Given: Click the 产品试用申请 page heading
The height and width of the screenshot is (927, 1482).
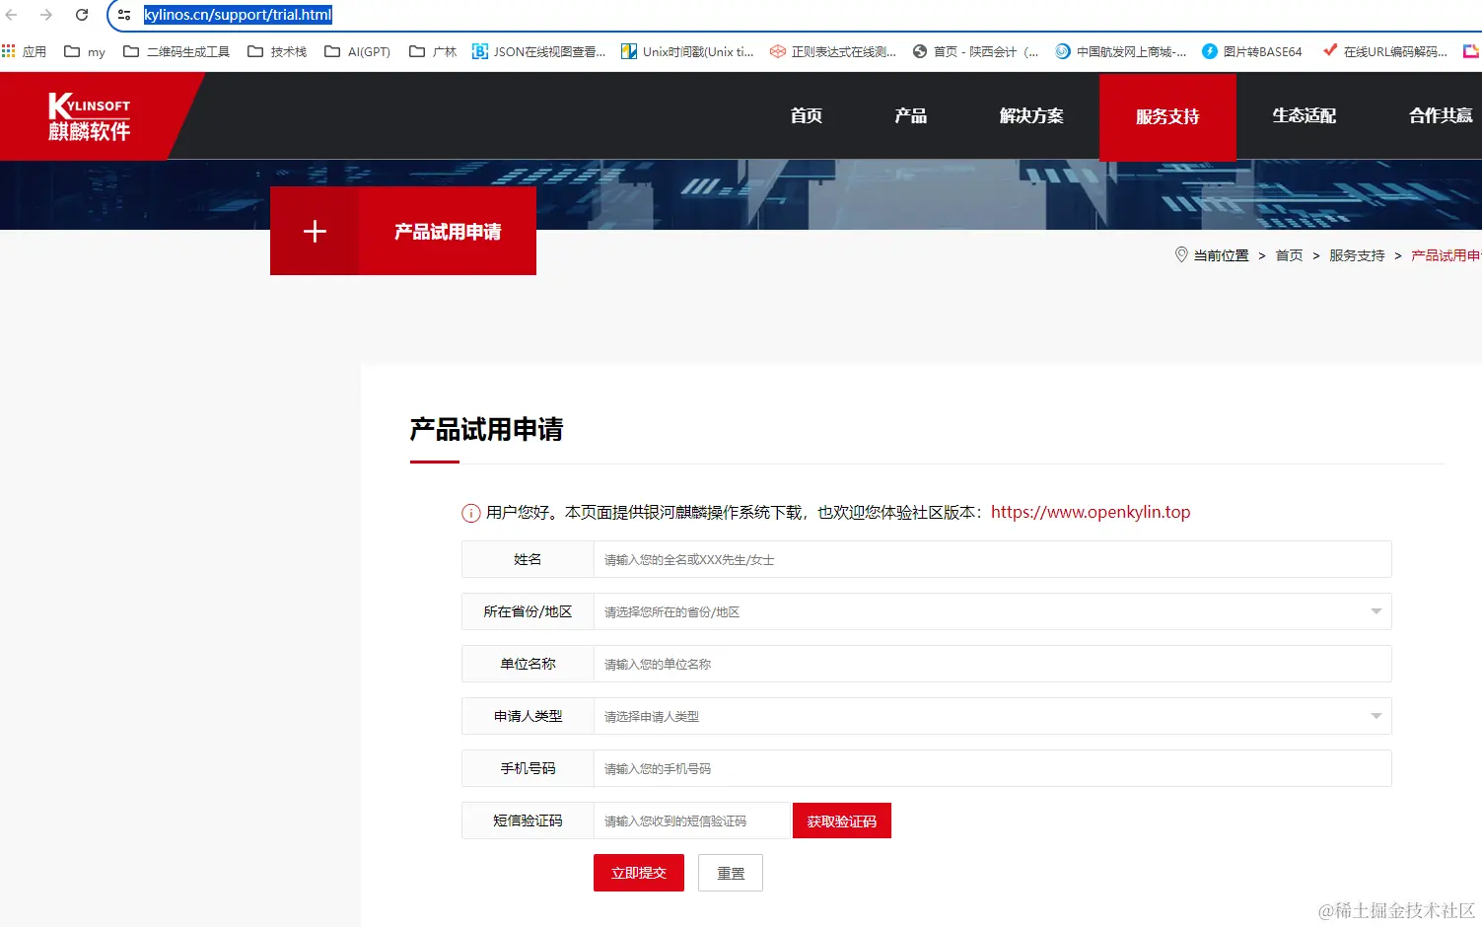Looking at the screenshot, I should 486,429.
